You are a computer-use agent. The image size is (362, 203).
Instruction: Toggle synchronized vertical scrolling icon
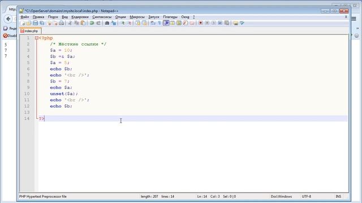pos(138,23)
